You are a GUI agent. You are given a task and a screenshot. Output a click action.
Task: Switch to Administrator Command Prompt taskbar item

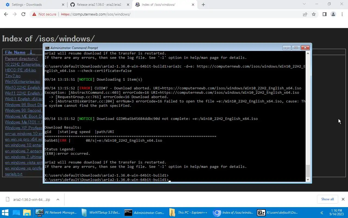144,213
